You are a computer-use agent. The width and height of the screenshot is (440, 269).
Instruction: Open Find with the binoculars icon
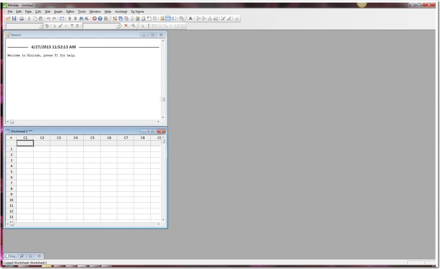click(x=81, y=18)
